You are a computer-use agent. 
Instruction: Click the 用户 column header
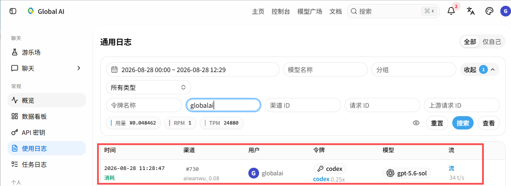pos(254,150)
